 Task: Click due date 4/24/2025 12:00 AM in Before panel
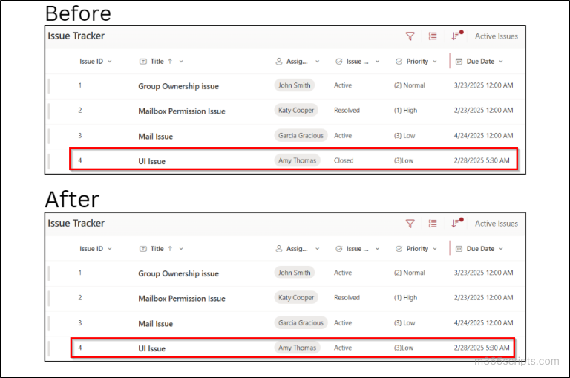483,135
